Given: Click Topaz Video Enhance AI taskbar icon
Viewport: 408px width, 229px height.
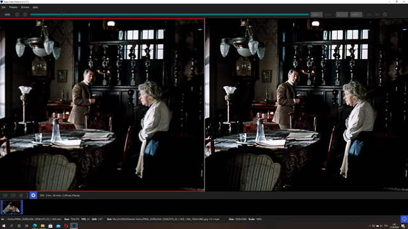Looking at the screenshot, I should click(x=74, y=226).
